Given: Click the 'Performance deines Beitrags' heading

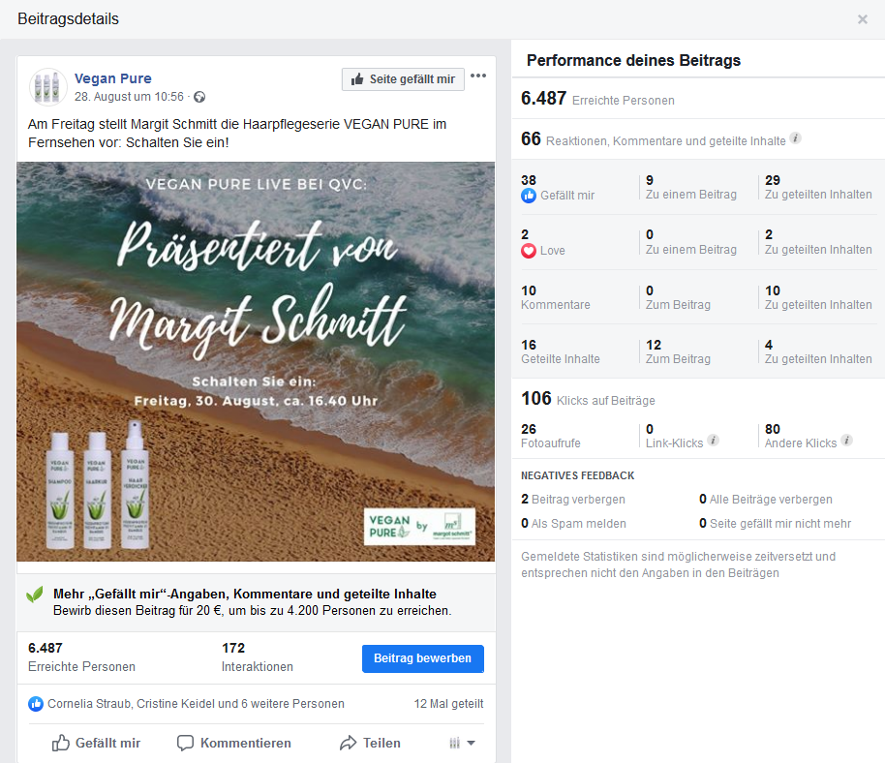Looking at the screenshot, I should [633, 60].
